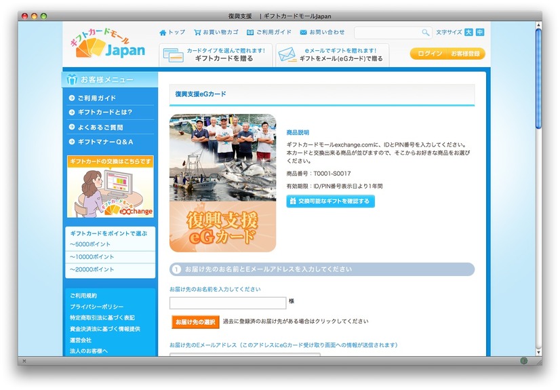560x390 pixels.
Task: Click arrow icon next to ギフトカードとは?
Action: (72, 112)
